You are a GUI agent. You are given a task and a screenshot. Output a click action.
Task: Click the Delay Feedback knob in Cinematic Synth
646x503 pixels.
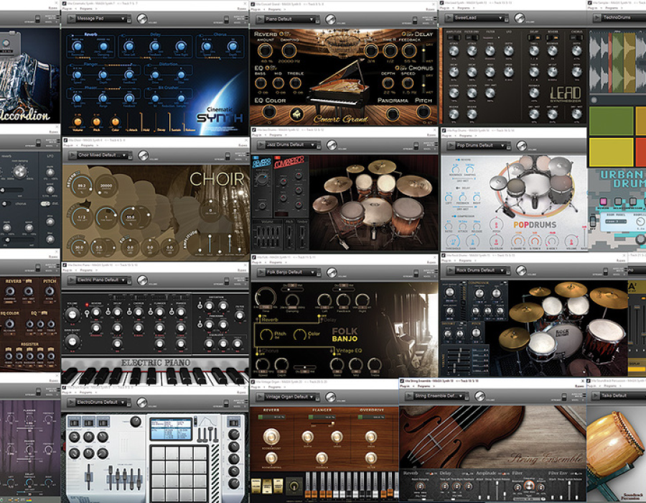(x=155, y=47)
